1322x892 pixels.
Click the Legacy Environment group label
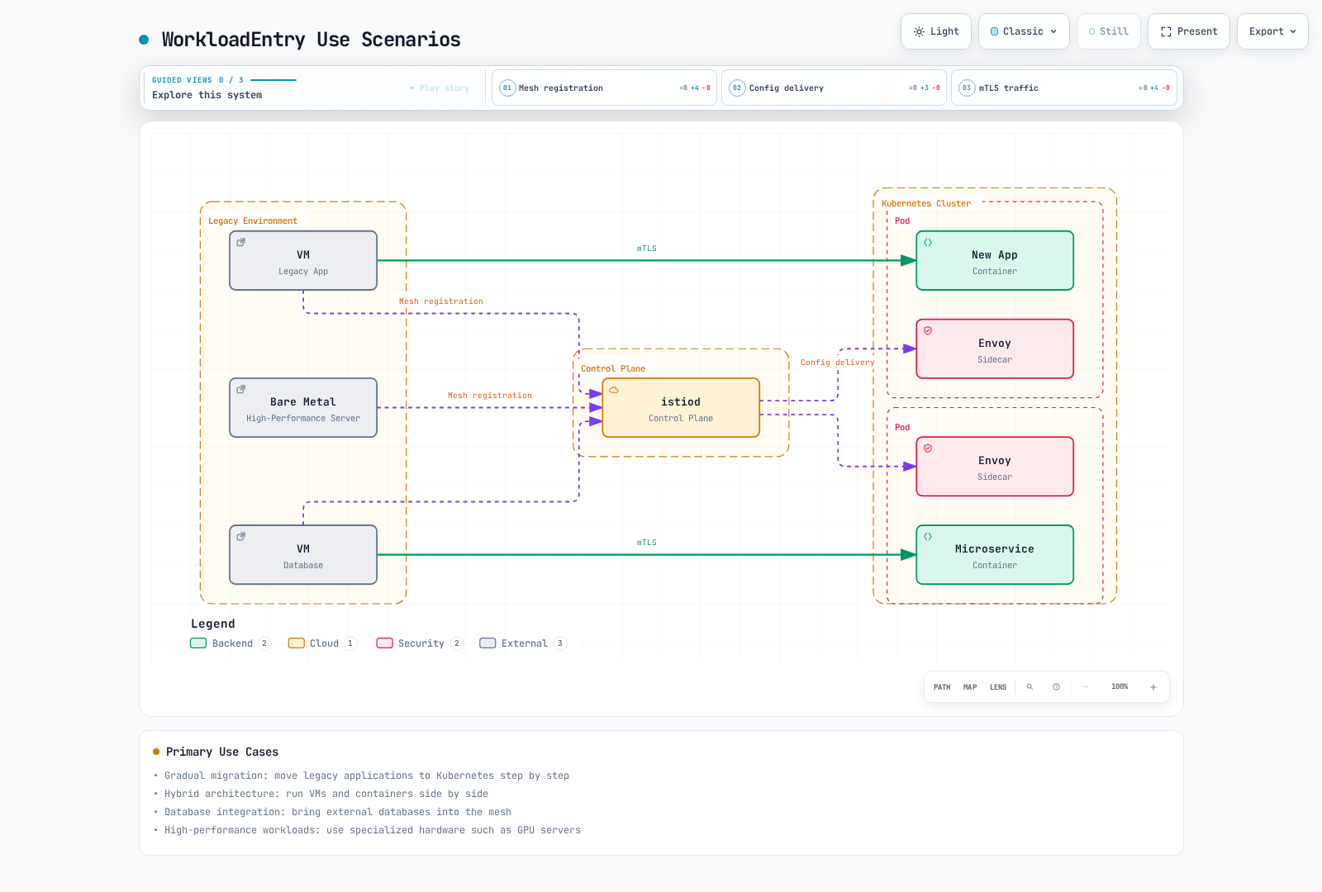pyautogui.click(x=253, y=221)
